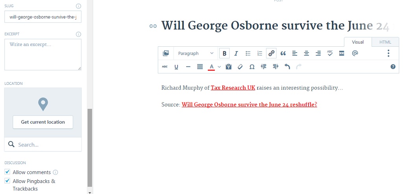The image size is (403, 194).
Task: Click the Slug info icon
Action: pyautogui.click(x=79, y=6)
